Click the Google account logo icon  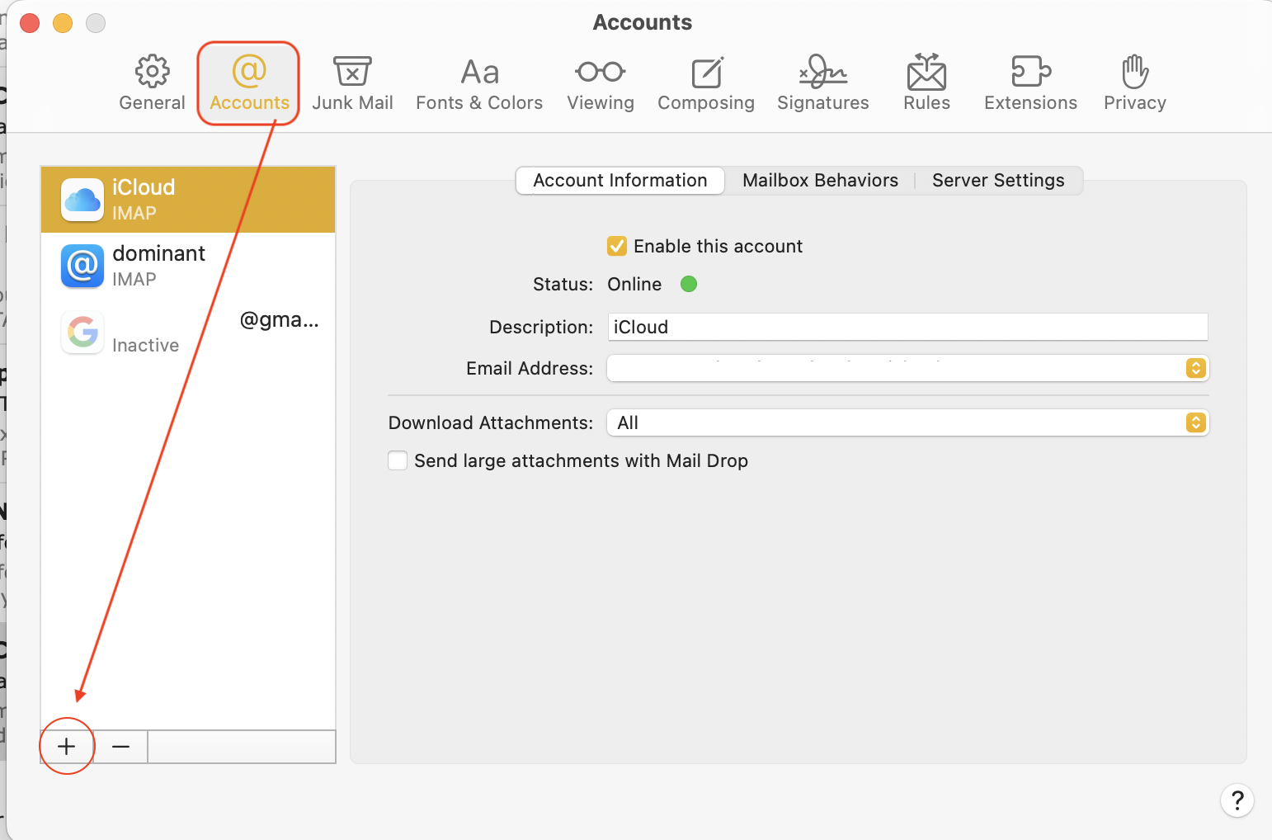pyautogui.click(x=82, y=332)
